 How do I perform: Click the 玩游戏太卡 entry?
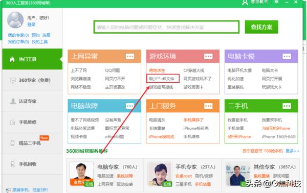coord(272,87)
